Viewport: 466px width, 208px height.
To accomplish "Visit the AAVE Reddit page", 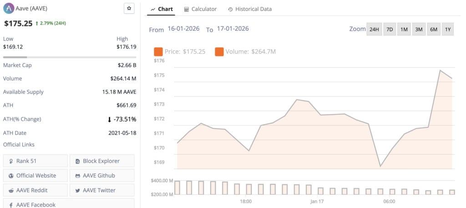I will coord(35,190).
